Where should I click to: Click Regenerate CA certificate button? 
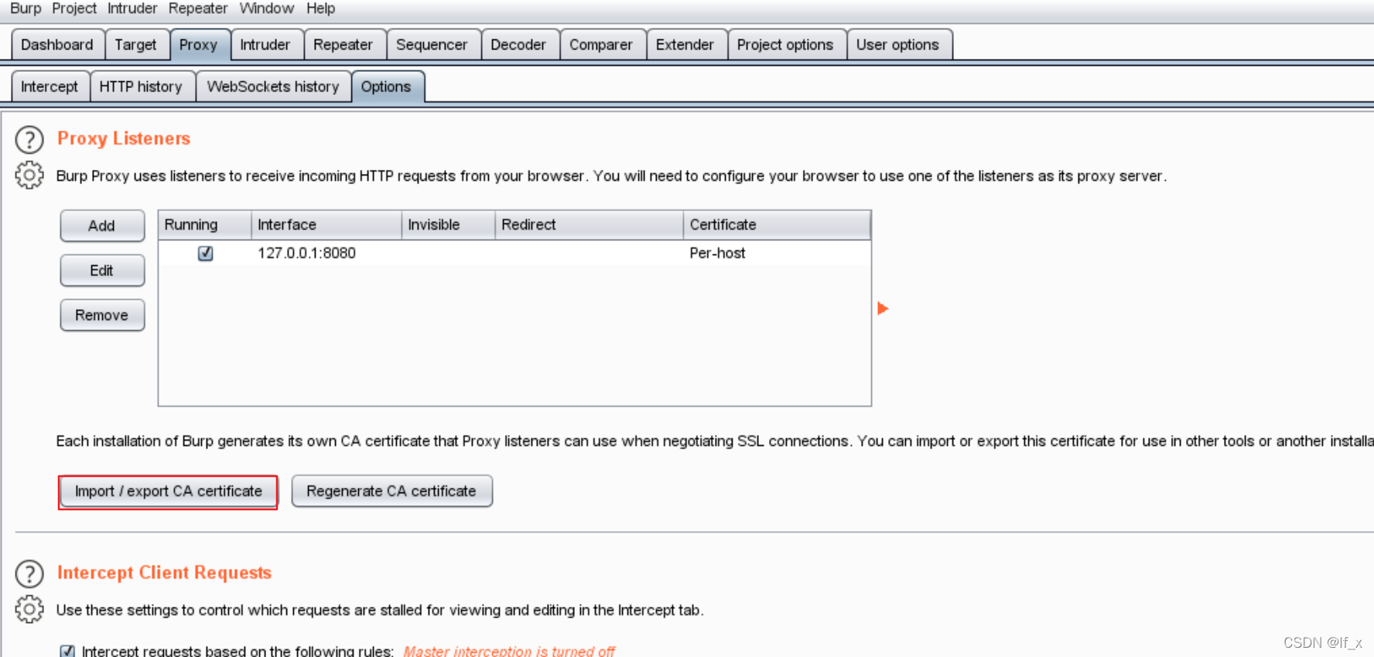point(391,492)
